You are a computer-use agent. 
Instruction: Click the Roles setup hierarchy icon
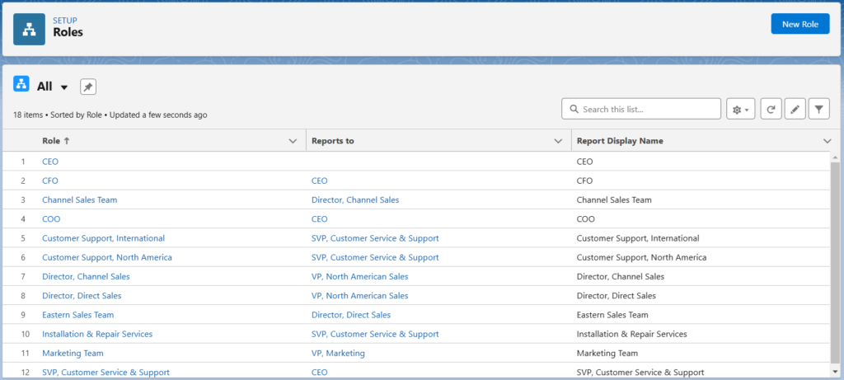click(x=29, y=30)
